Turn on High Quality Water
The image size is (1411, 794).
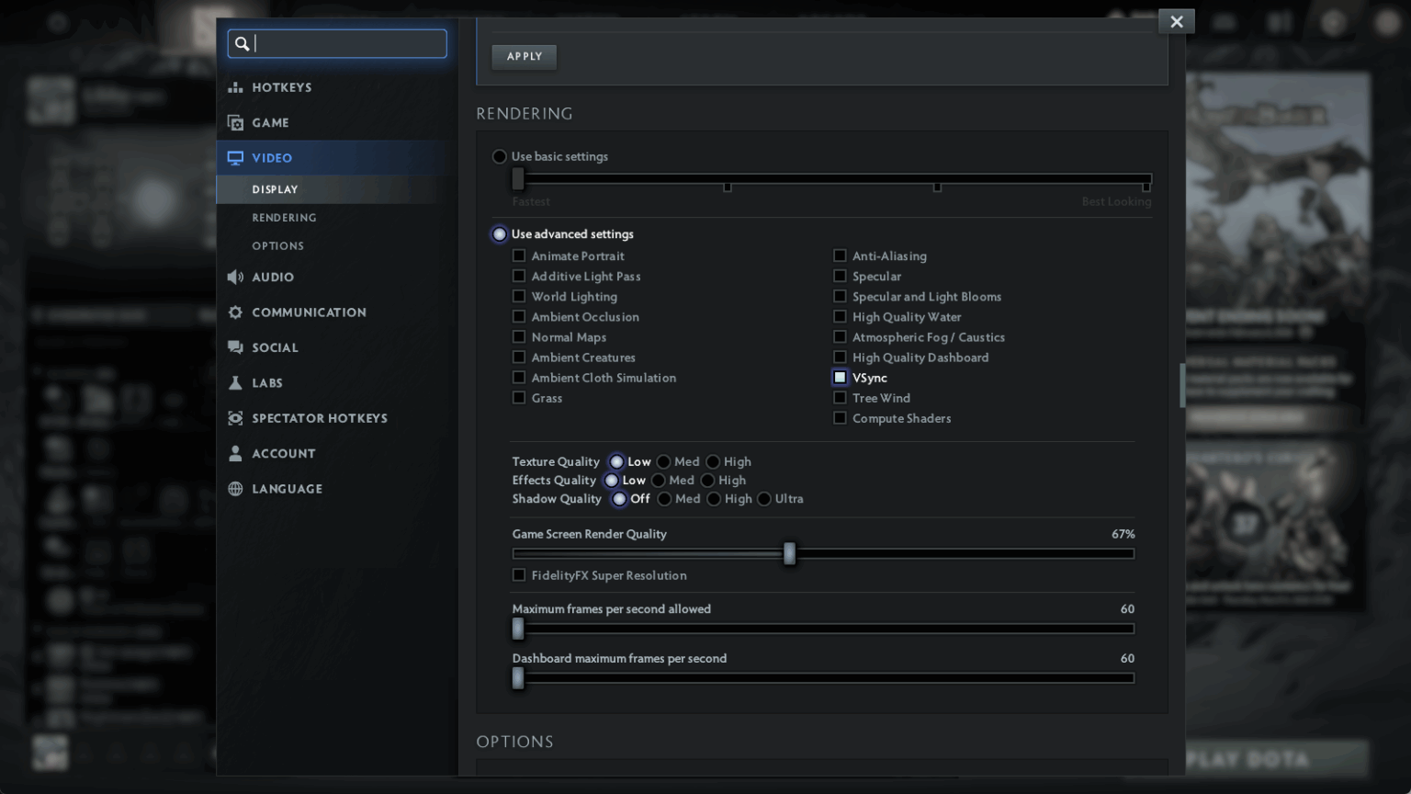pyautogui.click(x=840, y=317)
